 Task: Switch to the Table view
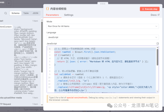(x=26, y=13)
